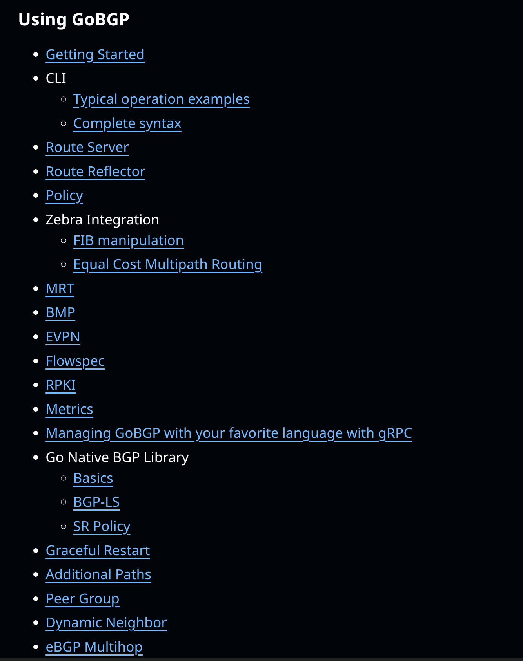Open the EVPN link
Screen dimensions: 523x661
click(x=63, y=337)
